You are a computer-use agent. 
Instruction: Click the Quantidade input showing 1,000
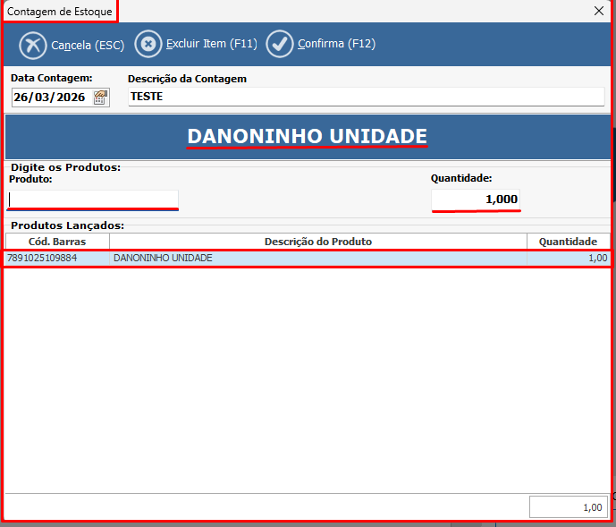click(476, 199)
